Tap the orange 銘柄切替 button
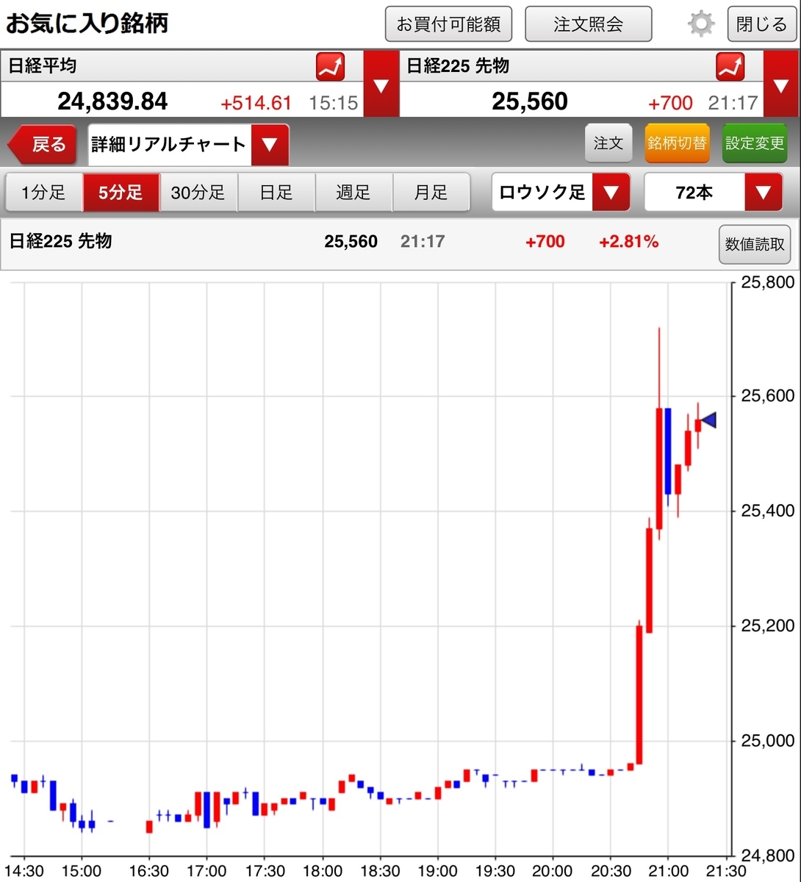801x882 pixels. (x=677, y=143)
